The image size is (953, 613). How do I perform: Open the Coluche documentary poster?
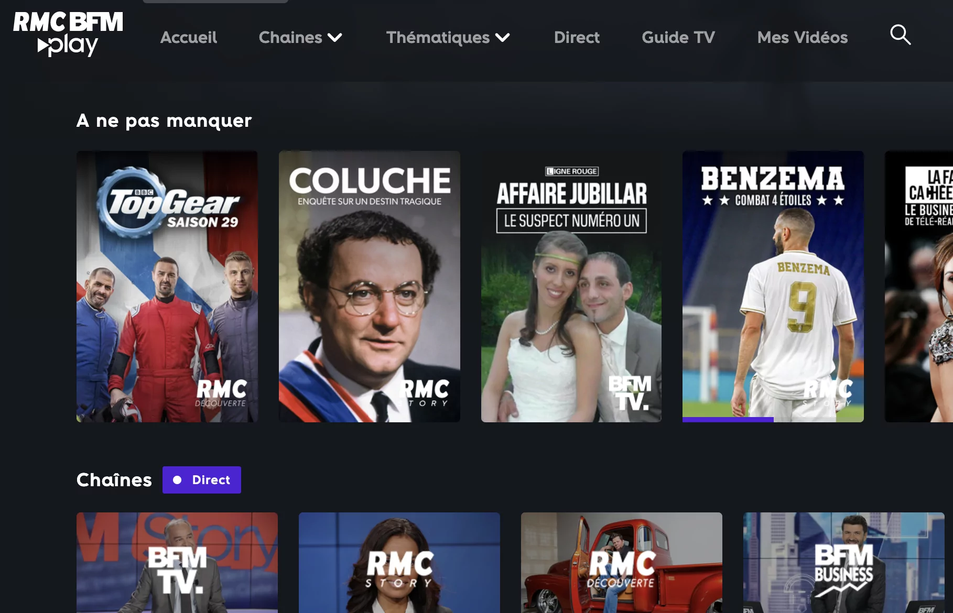tap(370, 287)
